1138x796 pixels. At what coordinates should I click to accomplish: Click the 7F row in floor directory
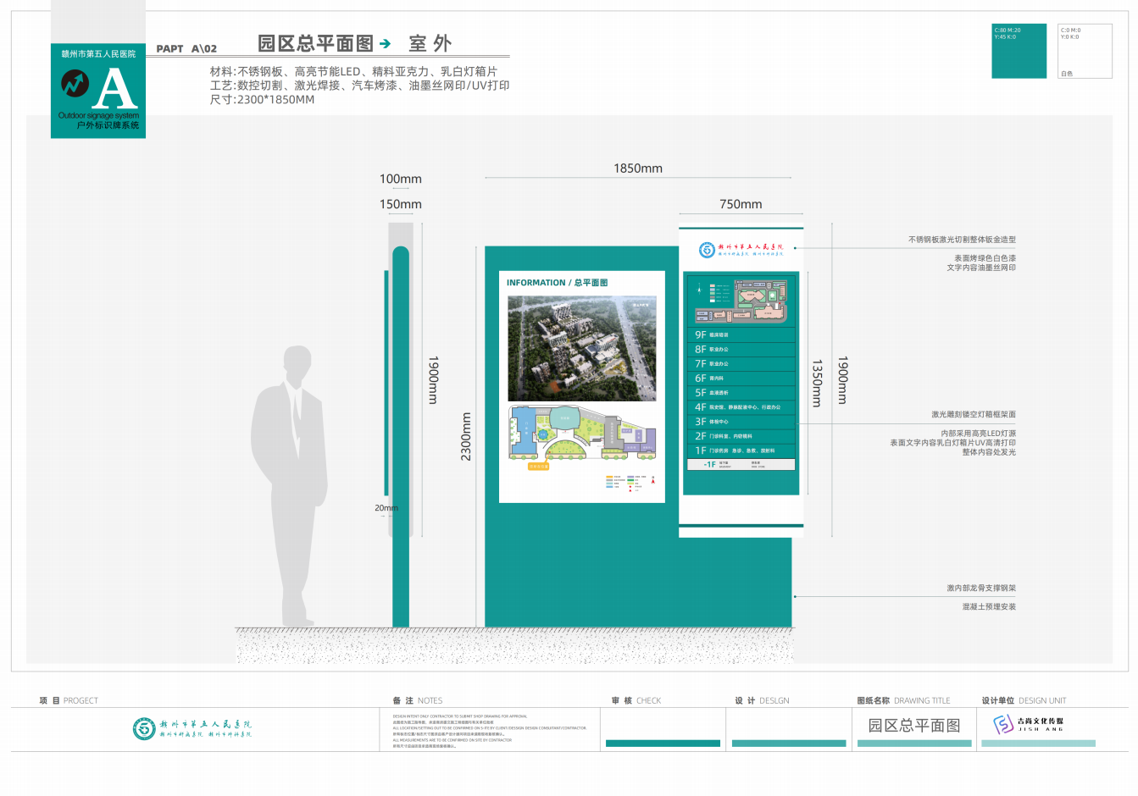click(x=741, y=364)
